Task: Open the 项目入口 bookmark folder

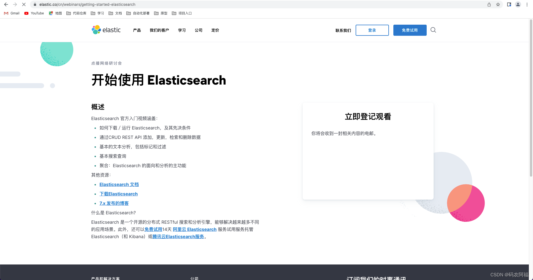Action: (182, 13)
